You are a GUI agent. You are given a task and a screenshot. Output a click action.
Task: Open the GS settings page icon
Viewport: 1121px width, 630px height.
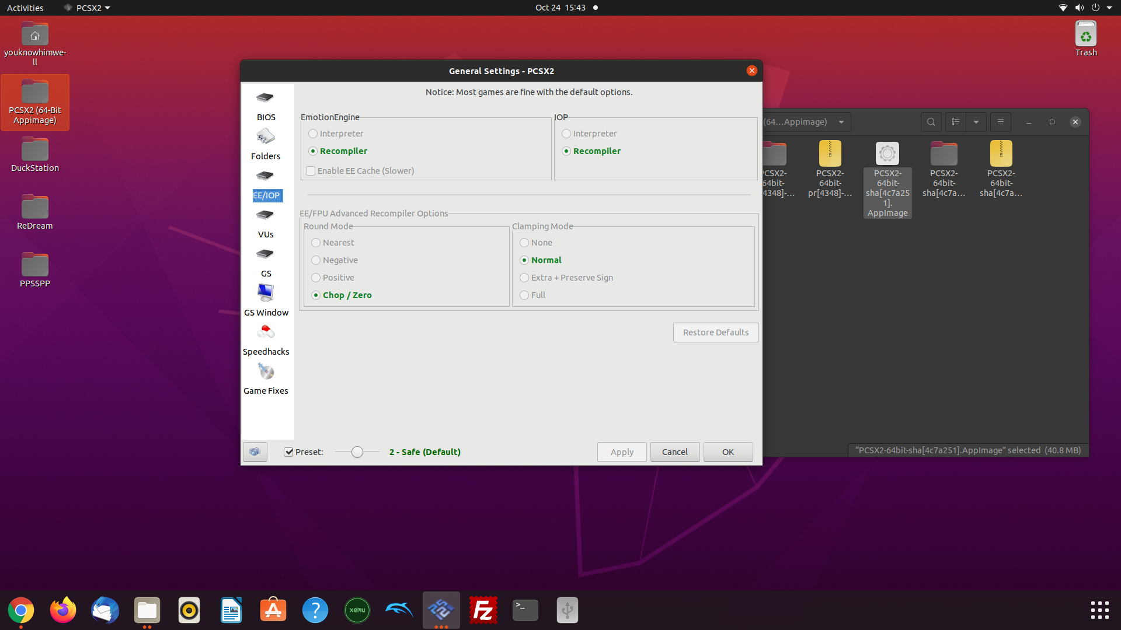(x=265, y=255)
